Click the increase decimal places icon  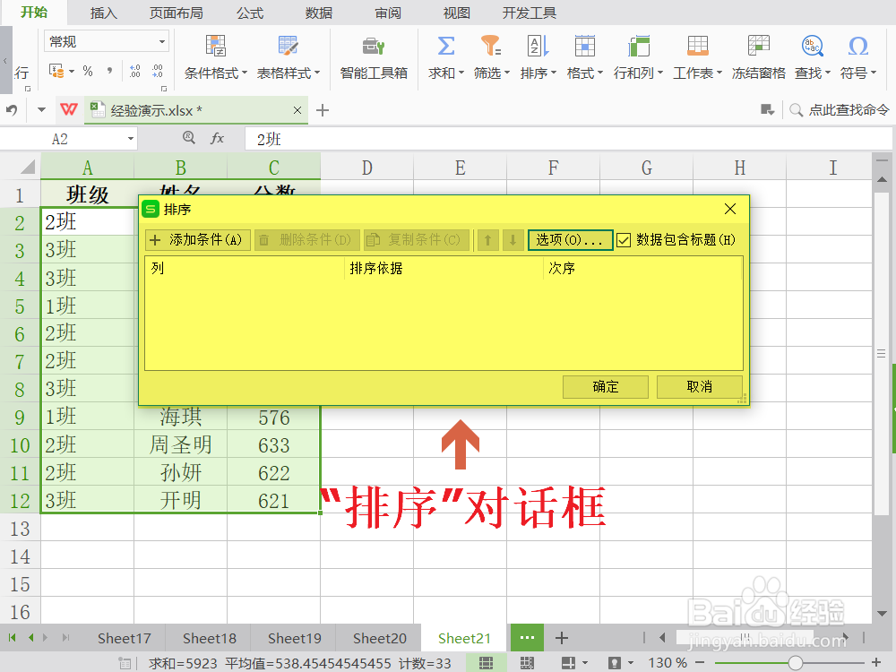point(135,71)
